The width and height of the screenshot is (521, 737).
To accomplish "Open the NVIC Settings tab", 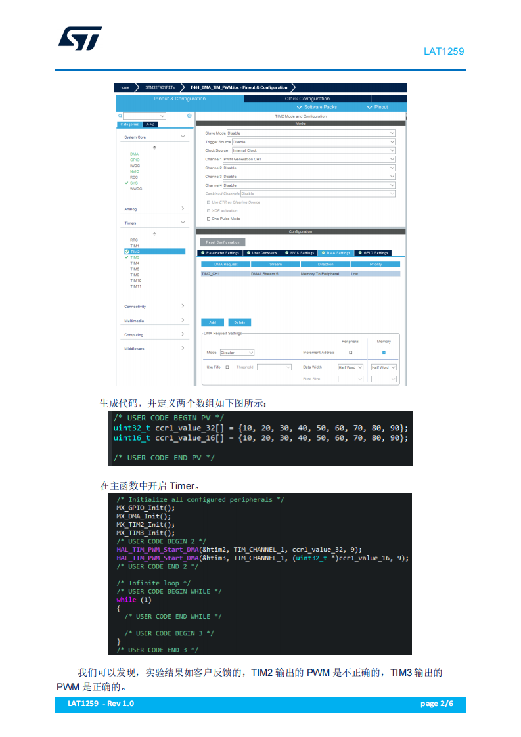I will (x=300, y=253).
